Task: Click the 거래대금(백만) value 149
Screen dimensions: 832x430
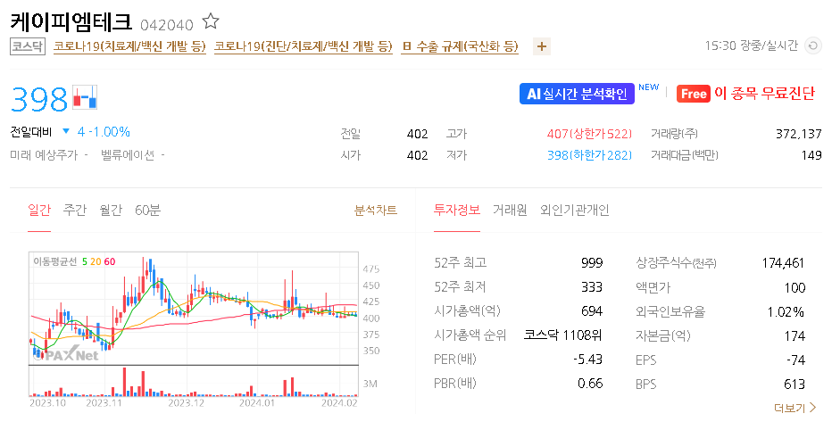Action: click(x=811, y=155)
